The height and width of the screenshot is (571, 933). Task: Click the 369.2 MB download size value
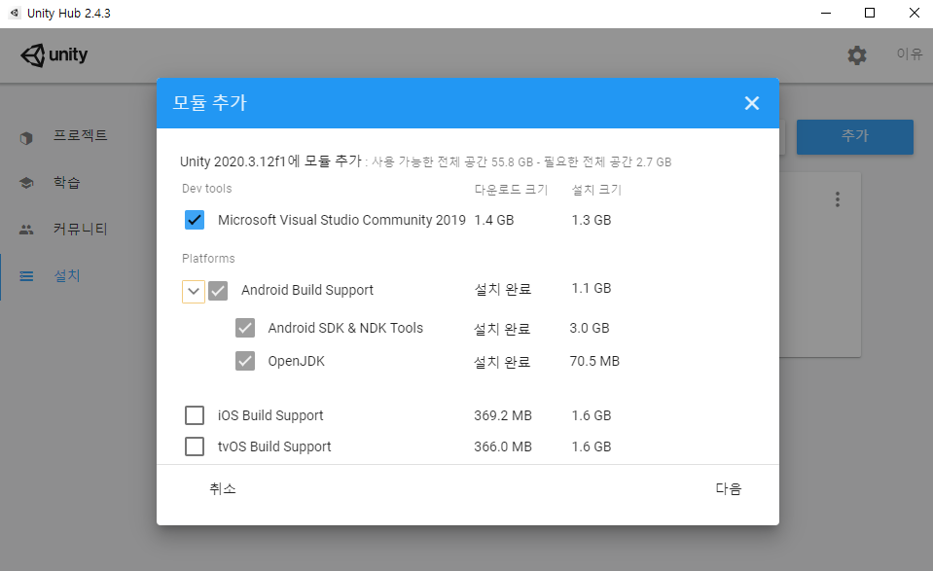point(503,415)
